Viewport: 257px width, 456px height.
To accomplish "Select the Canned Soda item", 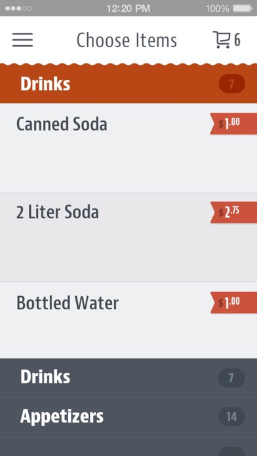I will pyautogui.click(x=128, y=147).
